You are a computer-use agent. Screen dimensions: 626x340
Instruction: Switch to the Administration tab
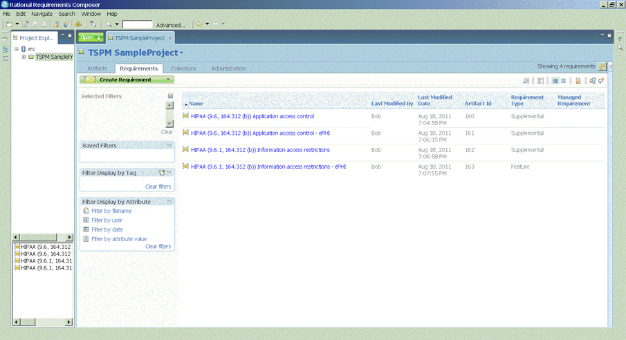(228, 68)
